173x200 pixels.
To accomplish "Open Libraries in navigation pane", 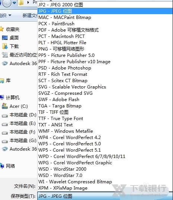I will pyautogui.click(x=8, y=81).
